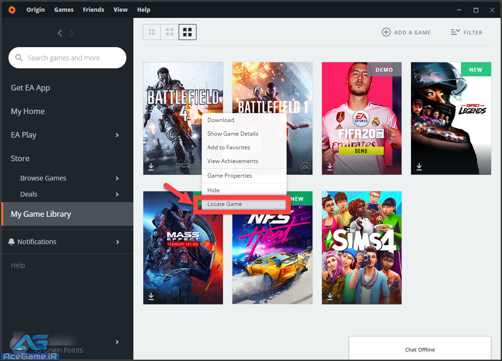Open the Get EA App link
Viewport: 502px width, 361px height.
point(30,88)
